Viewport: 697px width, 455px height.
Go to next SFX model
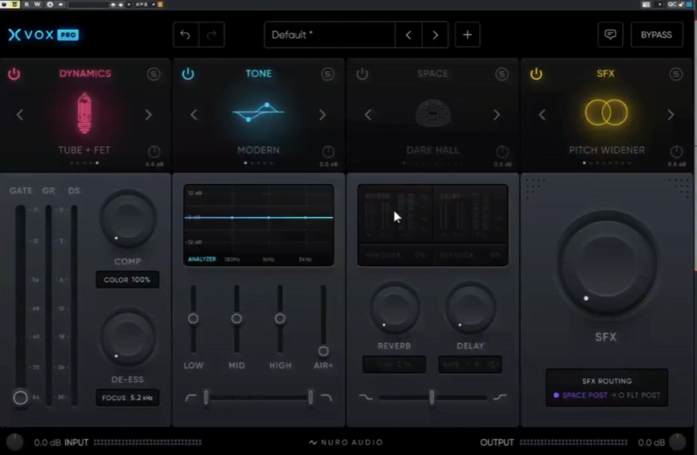(671, 115)
